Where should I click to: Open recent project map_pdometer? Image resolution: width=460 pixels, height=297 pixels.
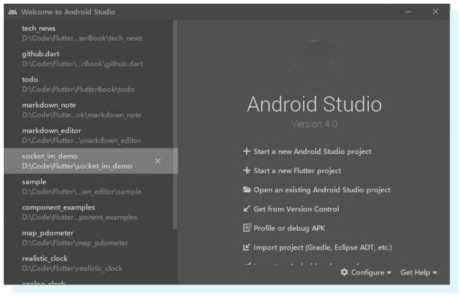[88, 238]
